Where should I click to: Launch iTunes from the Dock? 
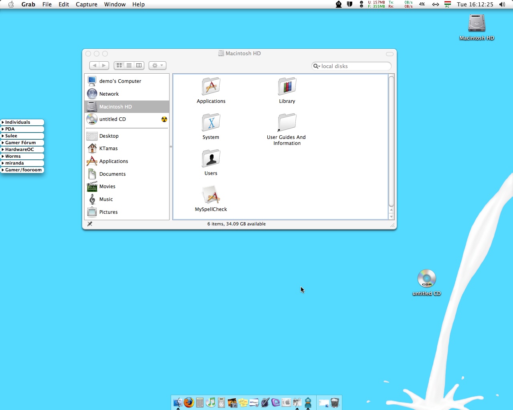click(x=210, y=403)
